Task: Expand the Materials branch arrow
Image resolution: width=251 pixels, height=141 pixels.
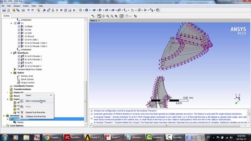Action: tap(7, 92)
